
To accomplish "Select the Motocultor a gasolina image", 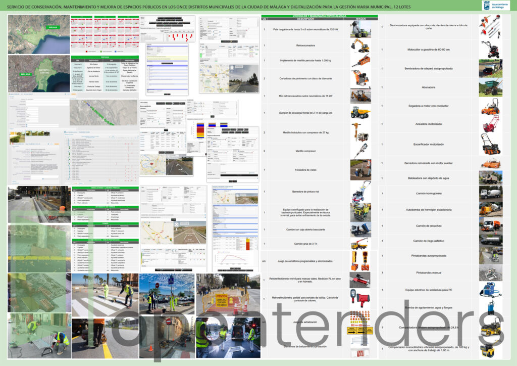I will coord(491,50).
